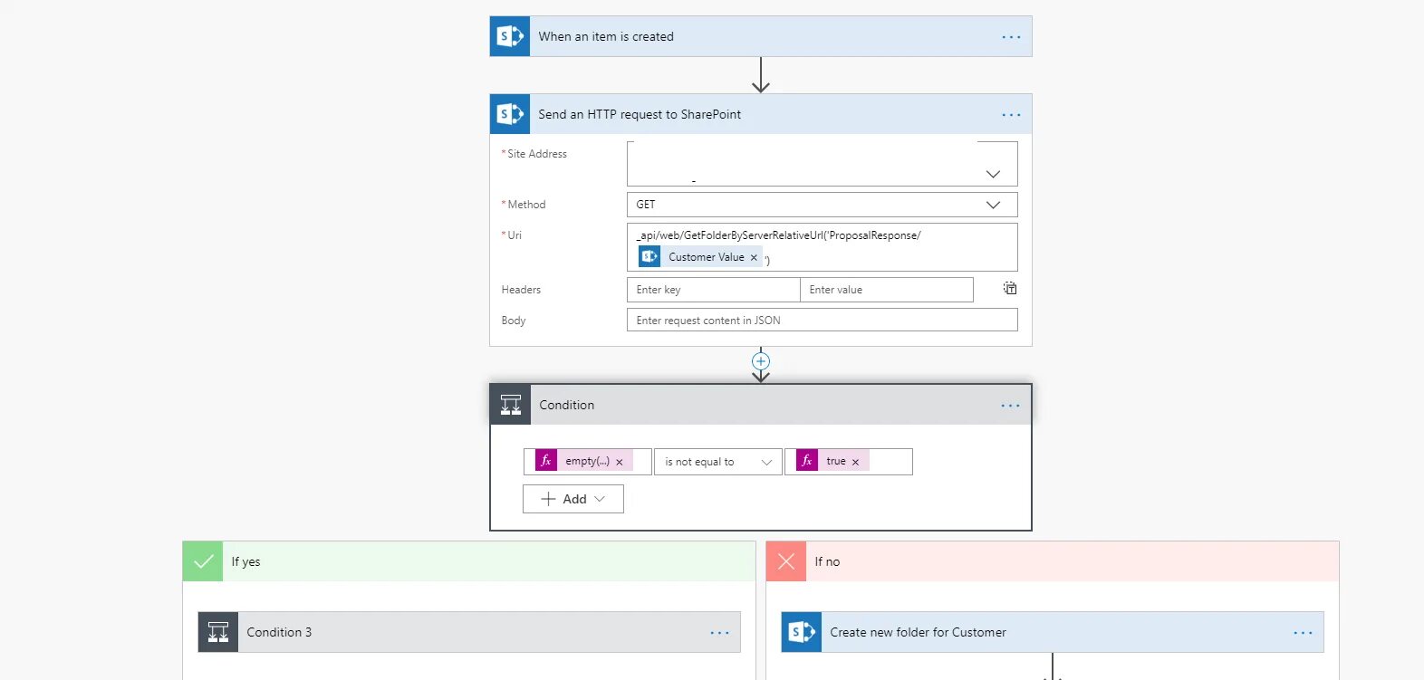
Task: Click the 'Site Address' label
Action: tap(537, 154)
